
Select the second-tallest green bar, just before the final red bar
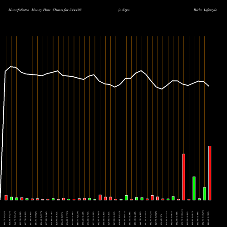coord(204,194)
